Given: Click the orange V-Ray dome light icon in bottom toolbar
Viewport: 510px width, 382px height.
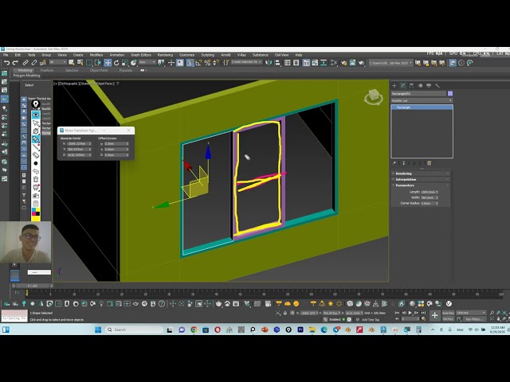Looking at the screenshot, I should coord(288,304).
